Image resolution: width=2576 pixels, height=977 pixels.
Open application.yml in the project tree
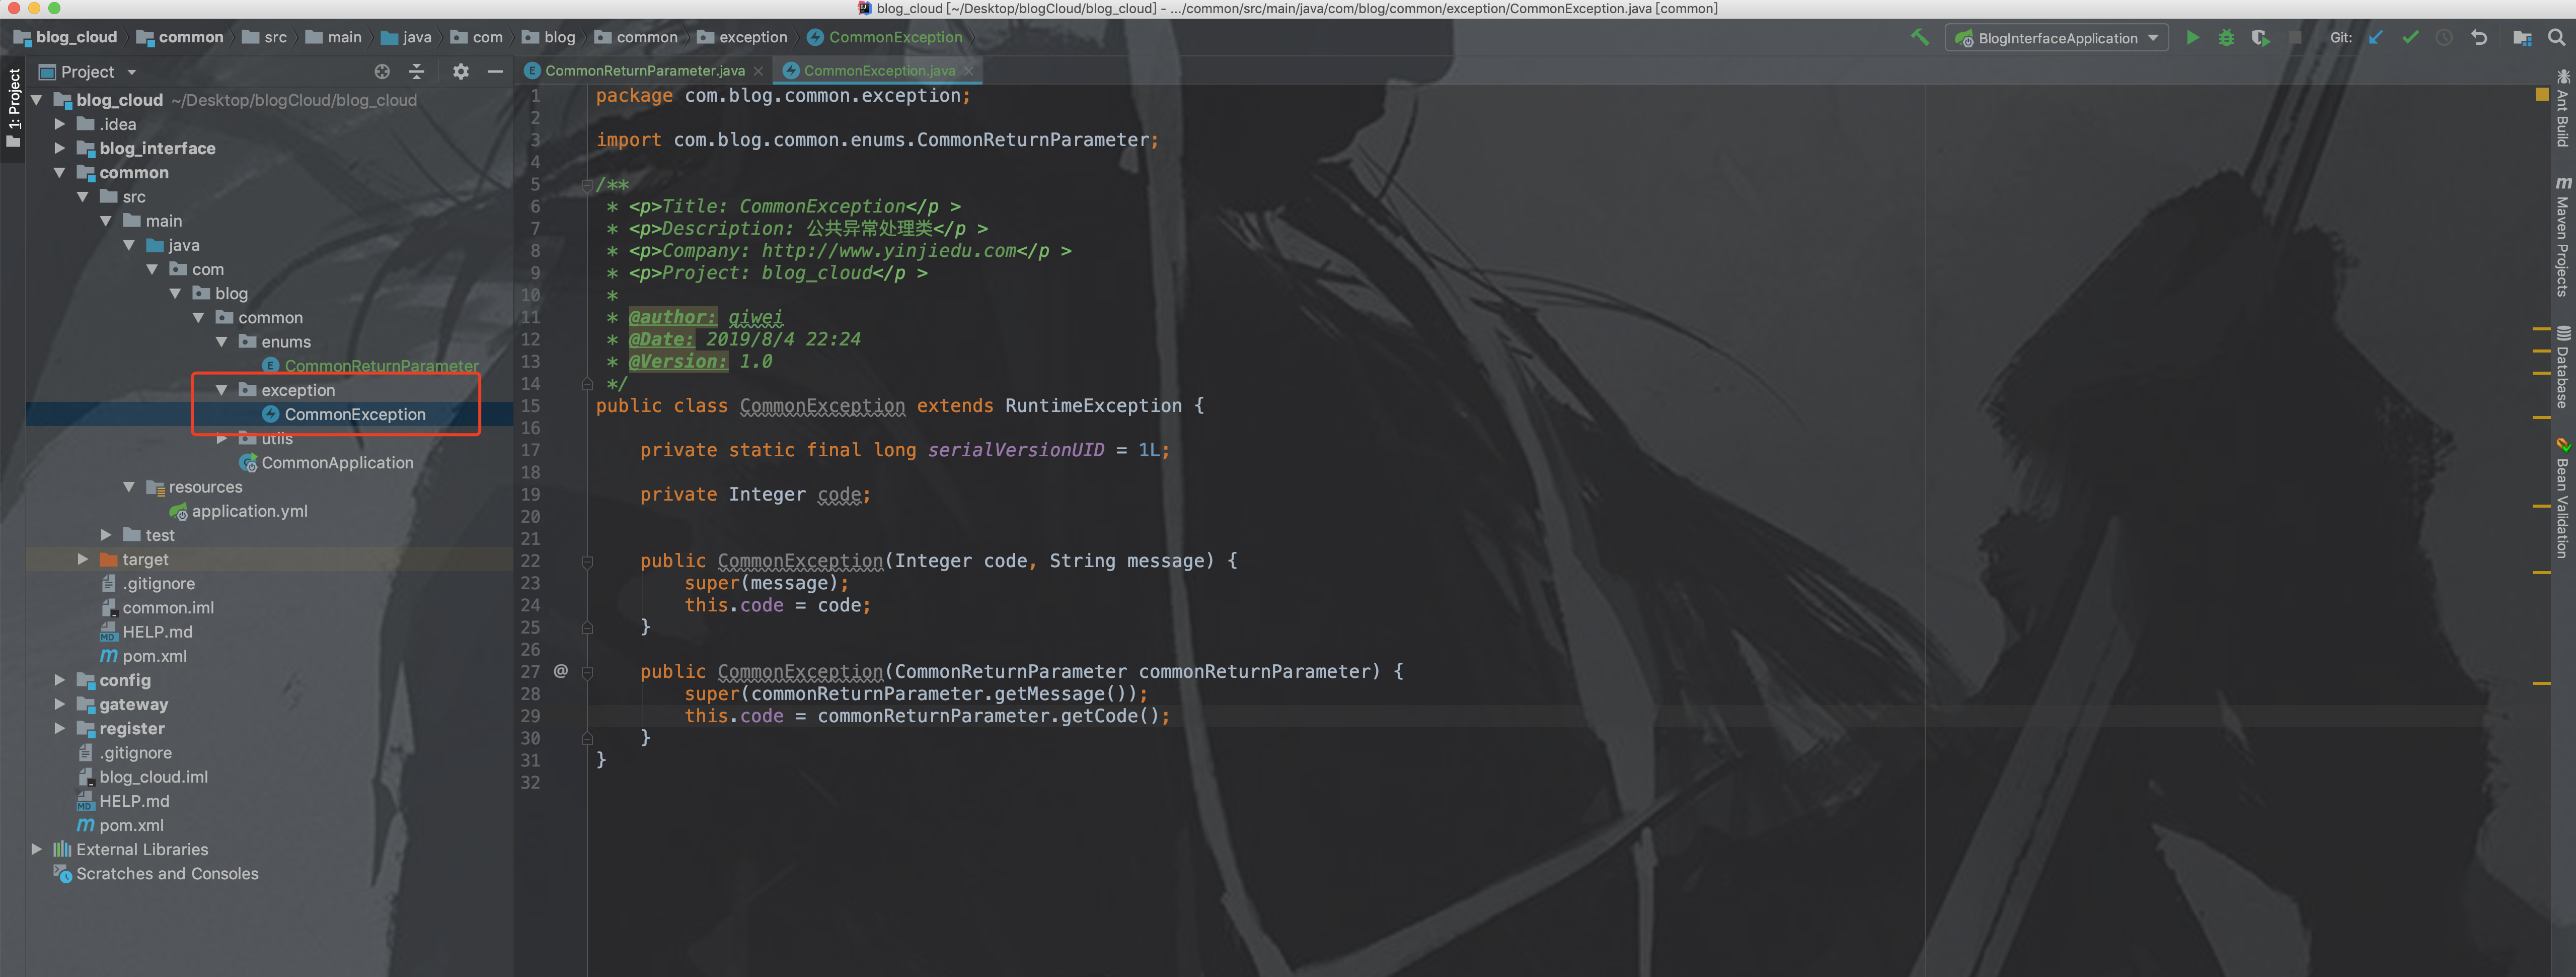click(x=249, y=512)
